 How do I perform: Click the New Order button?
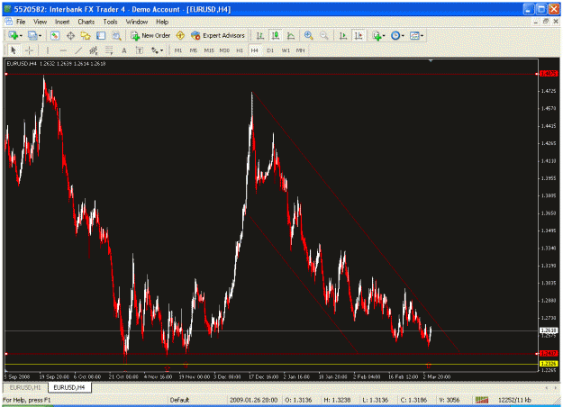(150, 35)
